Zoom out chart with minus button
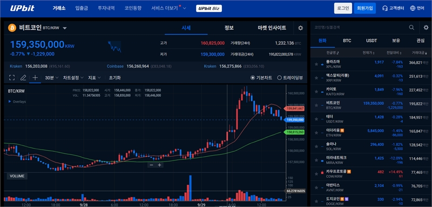This screenshot has width=432, height=207. coord(151,165)
